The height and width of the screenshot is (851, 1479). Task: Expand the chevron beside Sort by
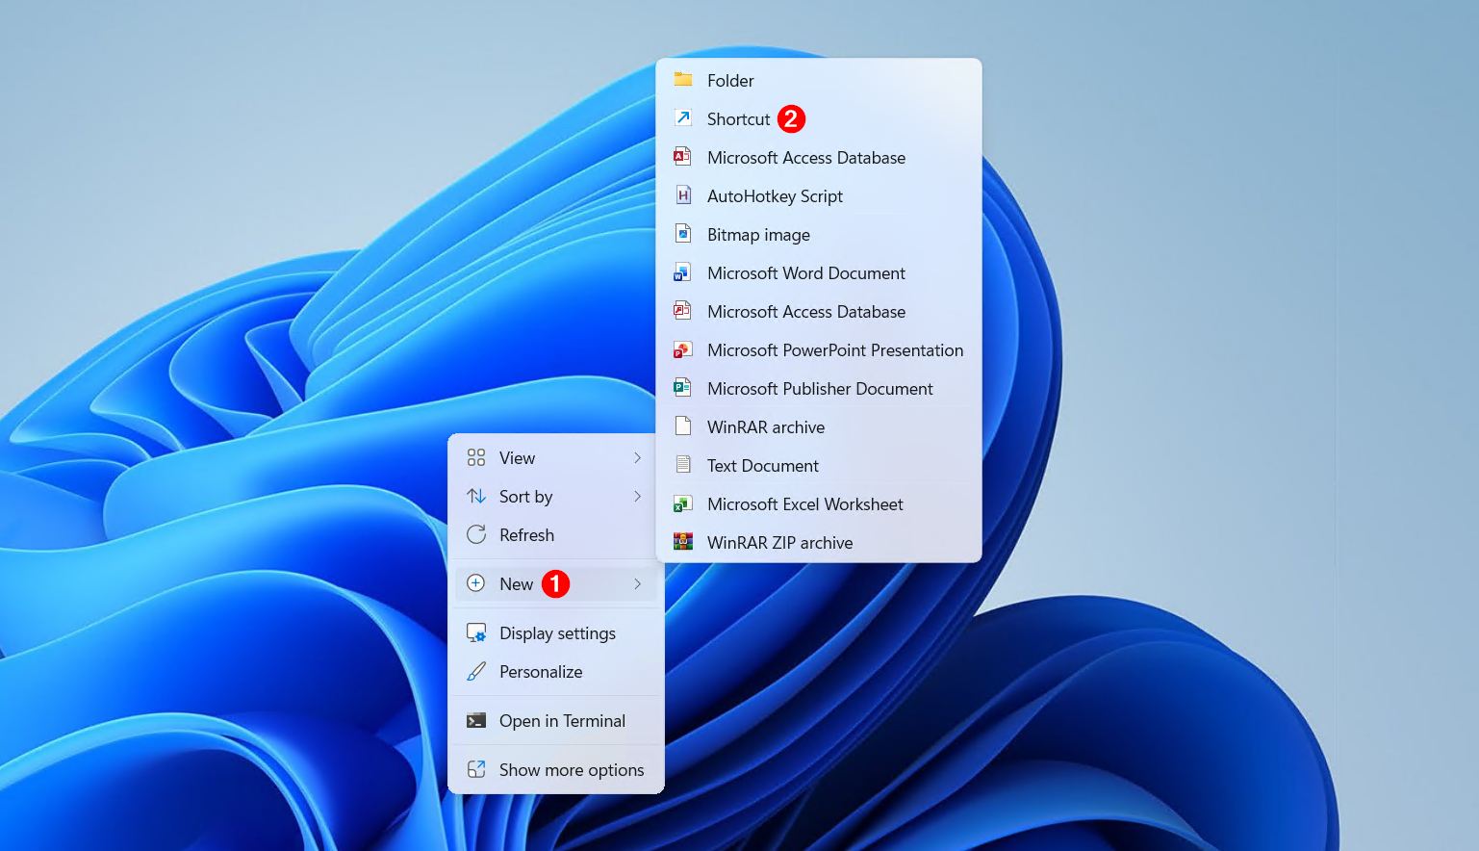[637, 496]
